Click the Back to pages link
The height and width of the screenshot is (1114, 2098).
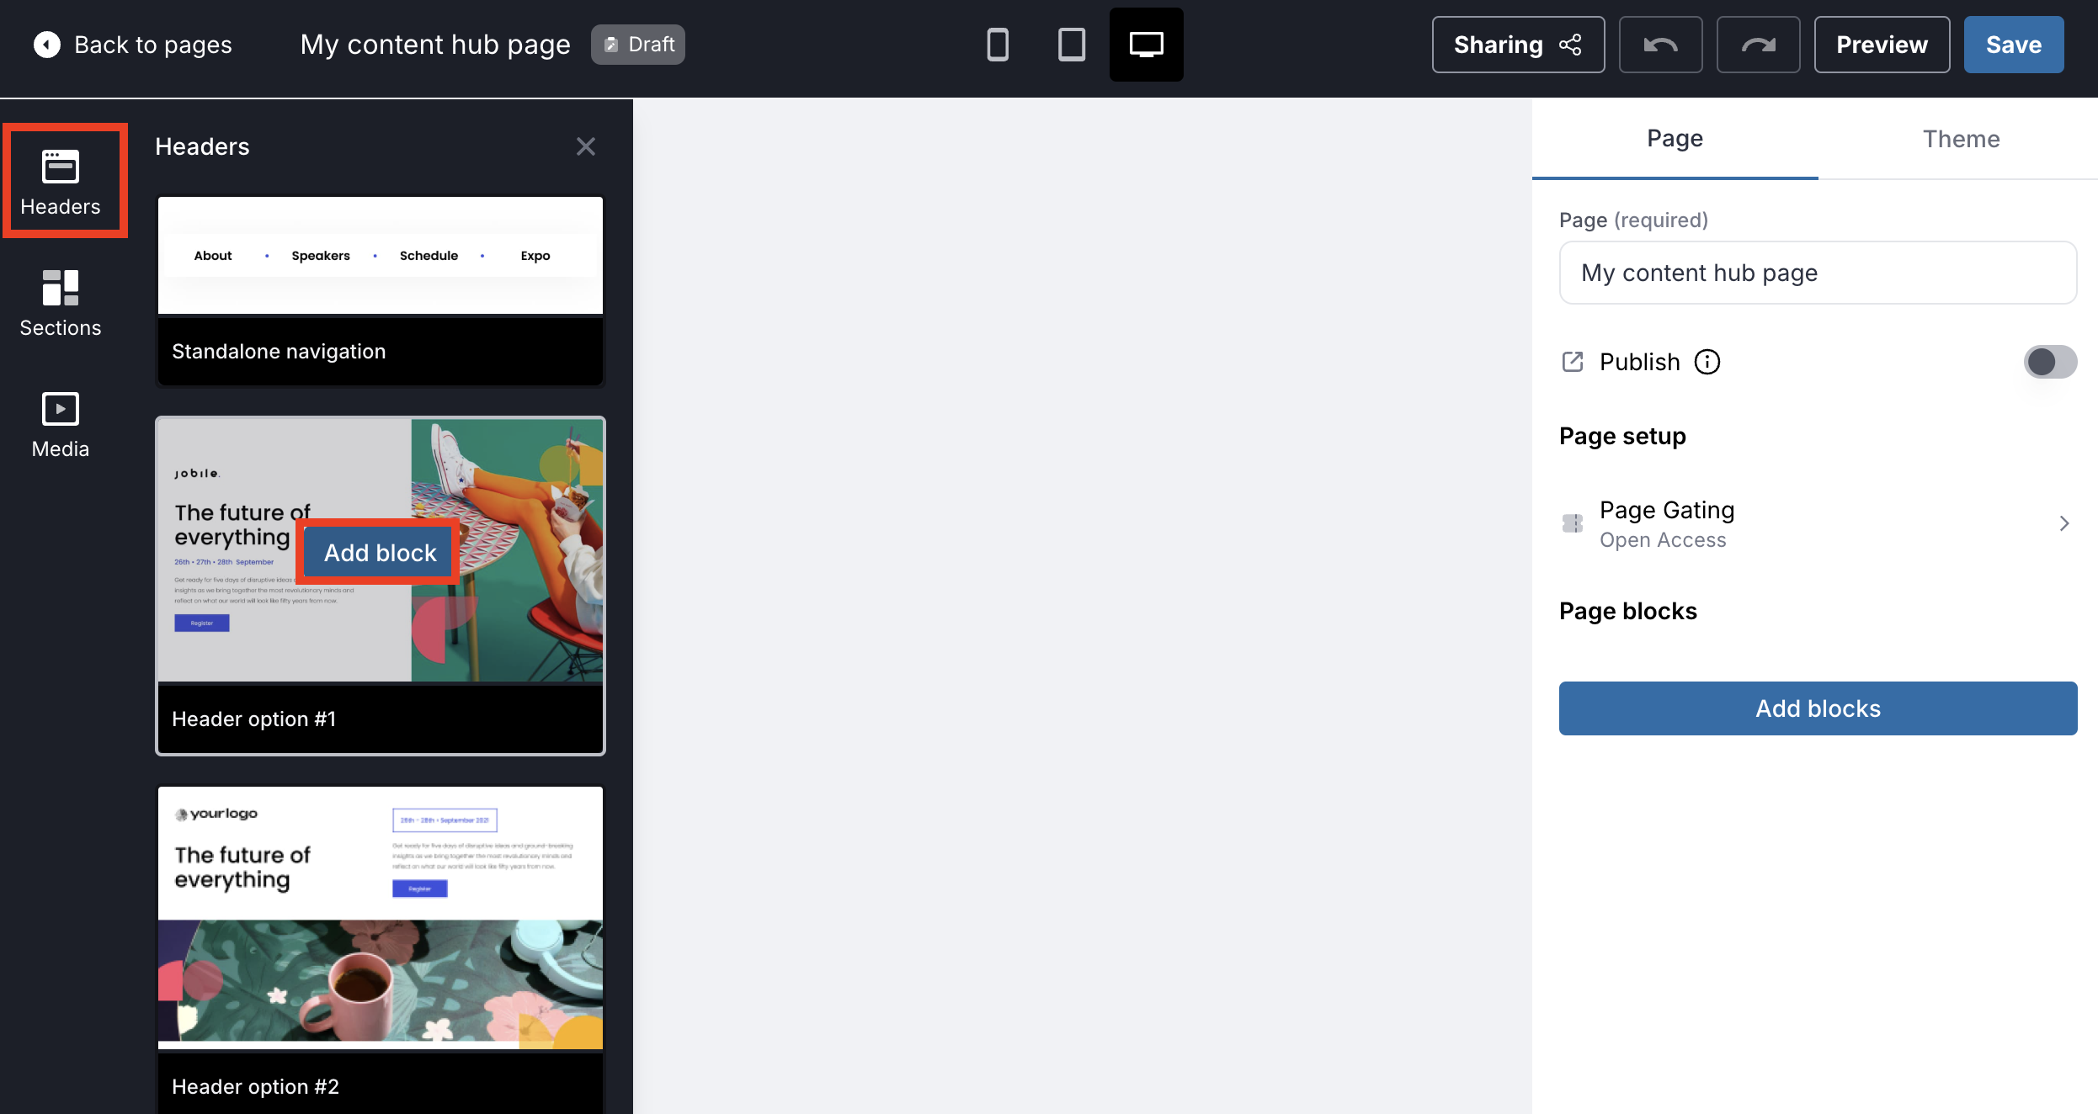[x=153, y=45]
